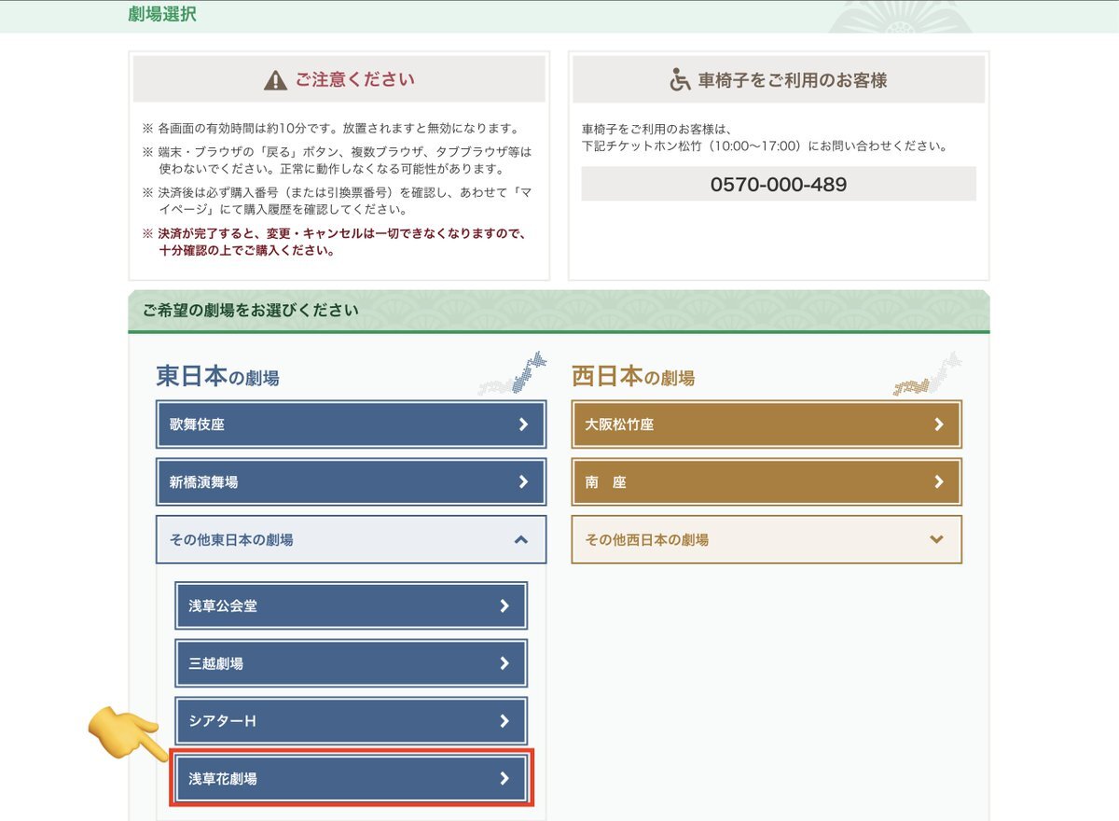
Task: Click the red bold note about 変更・キャンセル
Action: (337, 242)
